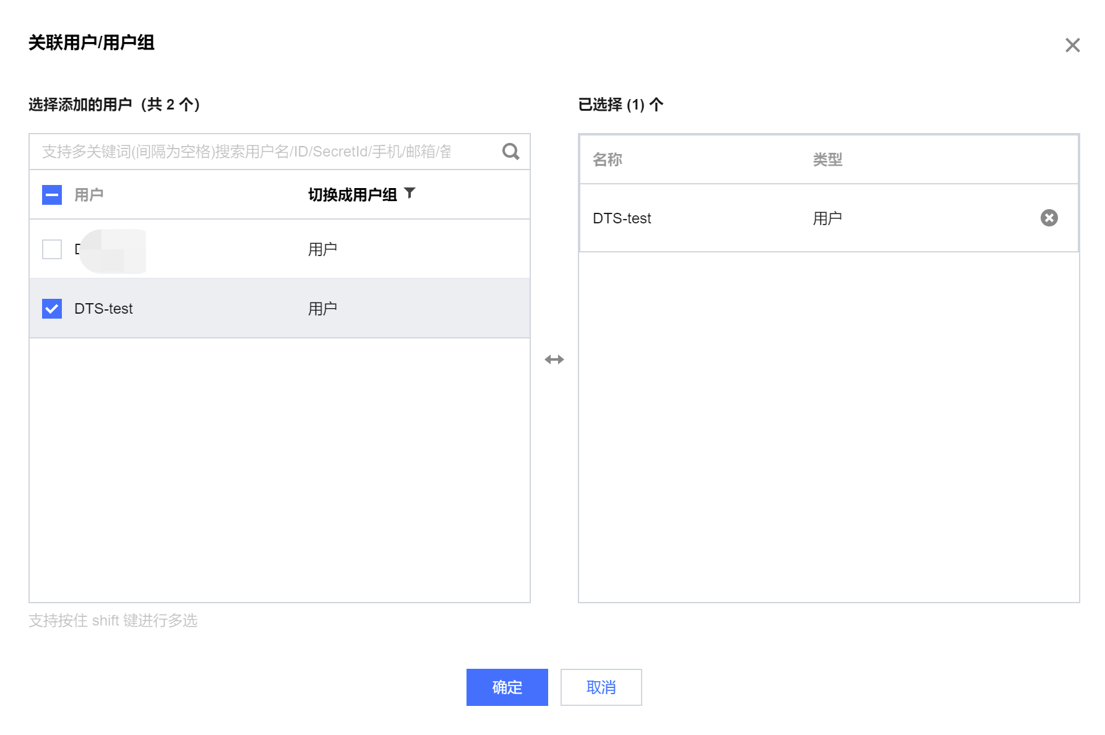1105x735 pixels.
Task: Close the 关联用户/用户组 dialog
Action: (x=1072, y=45)
